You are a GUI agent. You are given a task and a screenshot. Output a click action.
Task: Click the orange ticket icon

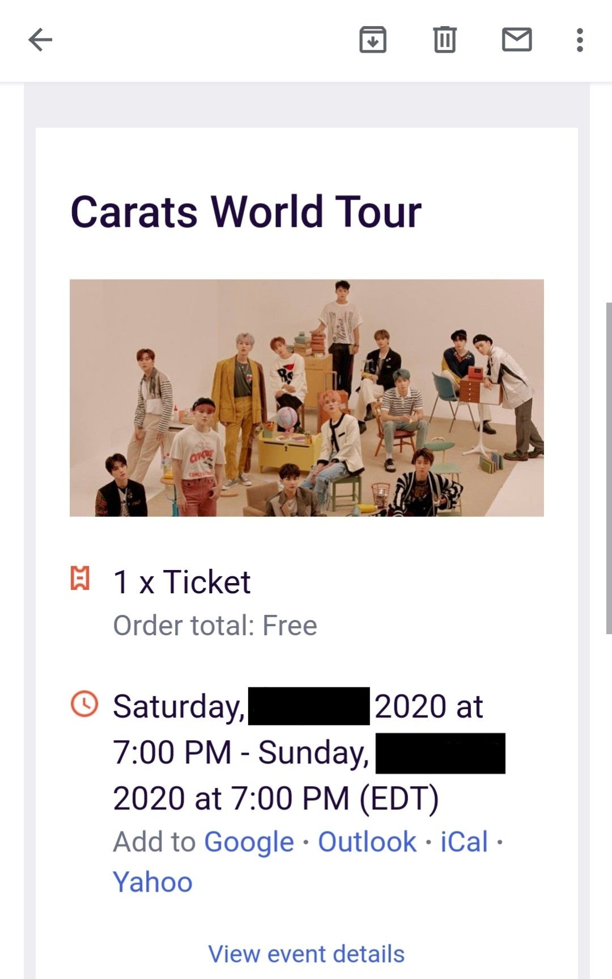(x=80, y=578)
